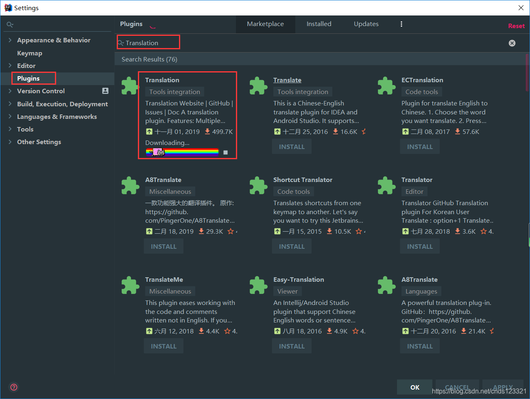Switch to the Marketplace tab

(x=265, y=24)
